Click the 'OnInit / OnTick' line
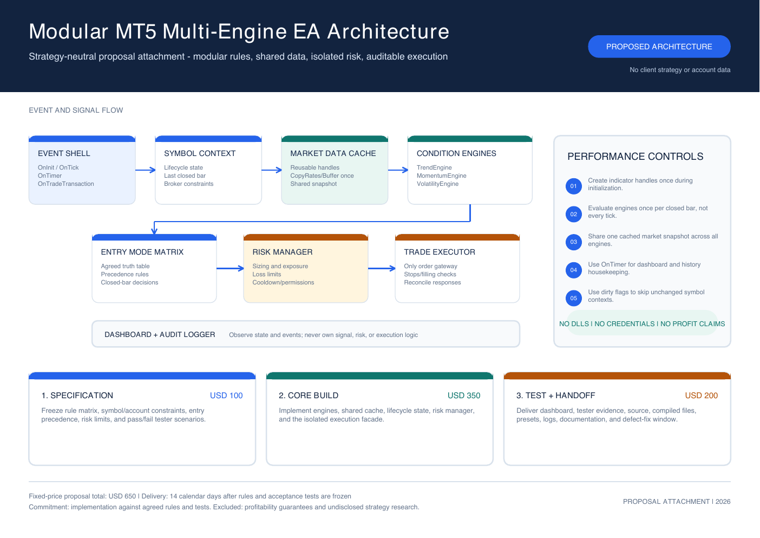 click(58, 167)
